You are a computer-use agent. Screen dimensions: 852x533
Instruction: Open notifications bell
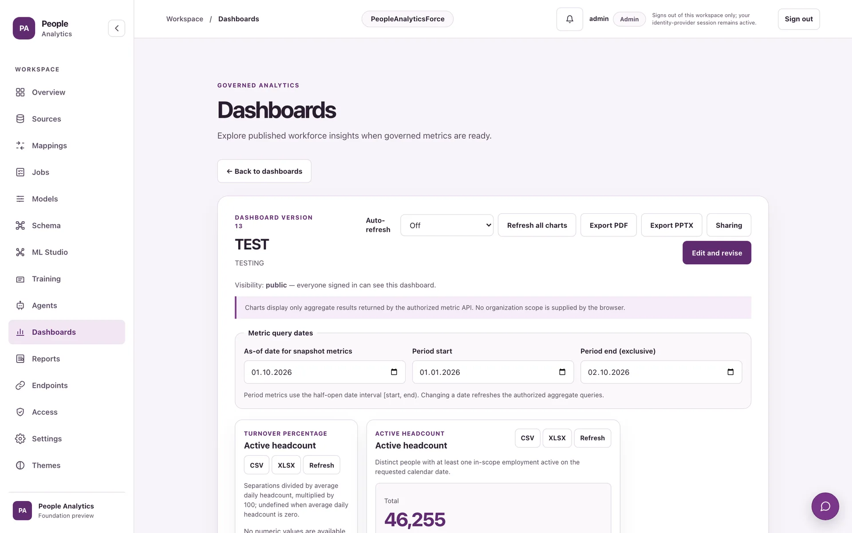click(569, 19)
